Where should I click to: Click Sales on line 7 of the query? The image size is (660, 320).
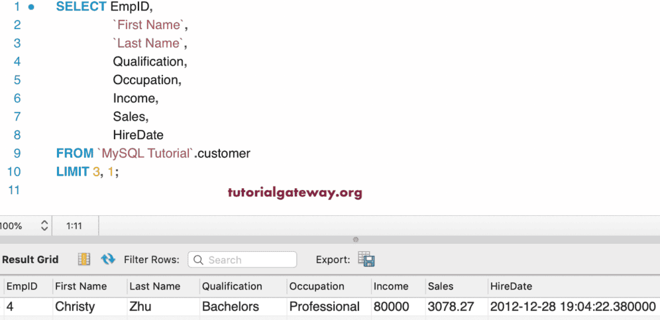(129, 117)
